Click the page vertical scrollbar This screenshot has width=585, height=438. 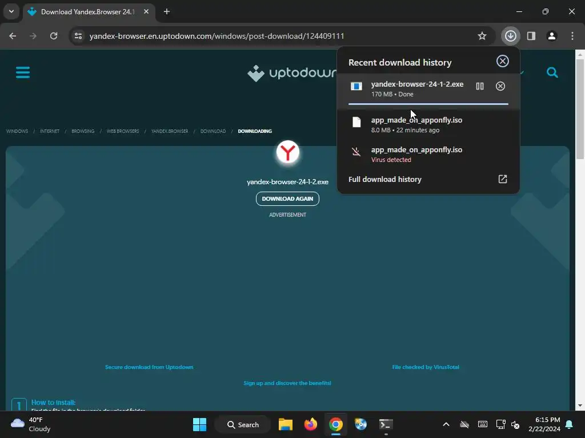580,108
